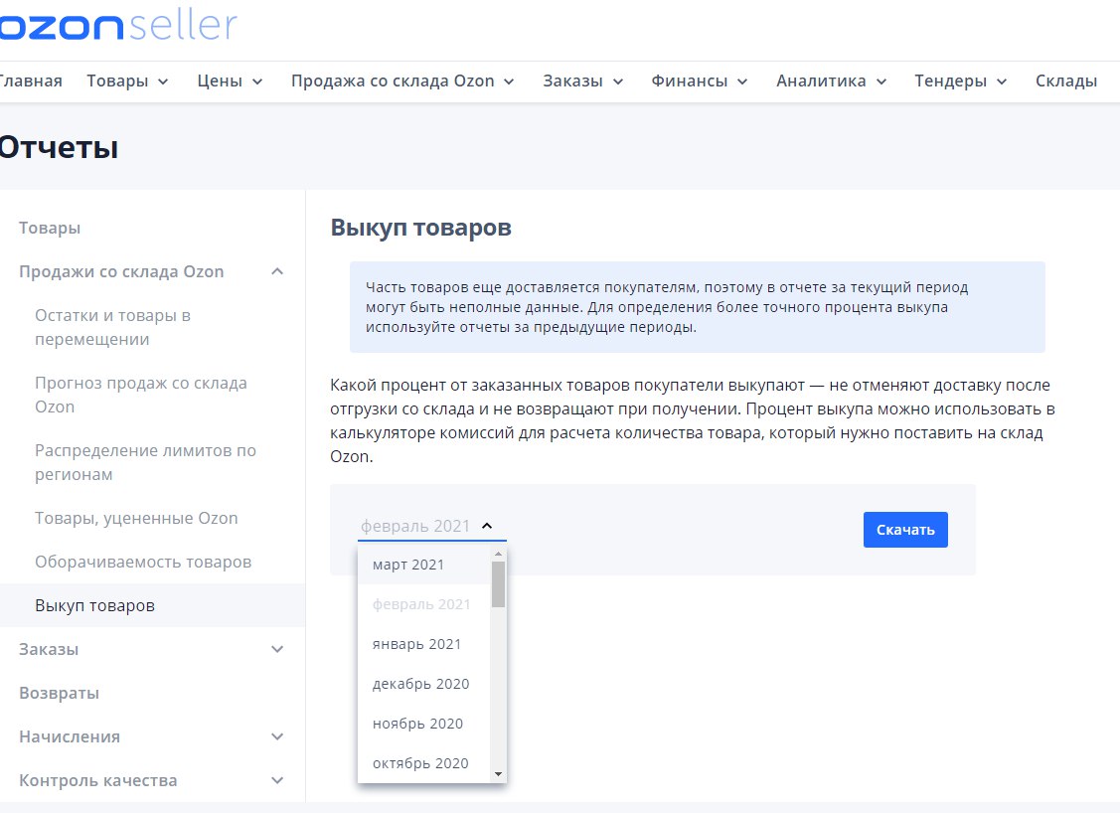The height and width of the screenshot is (813, 1120).
Task: Open the Тендеры navigation menu
Action: 961,81
